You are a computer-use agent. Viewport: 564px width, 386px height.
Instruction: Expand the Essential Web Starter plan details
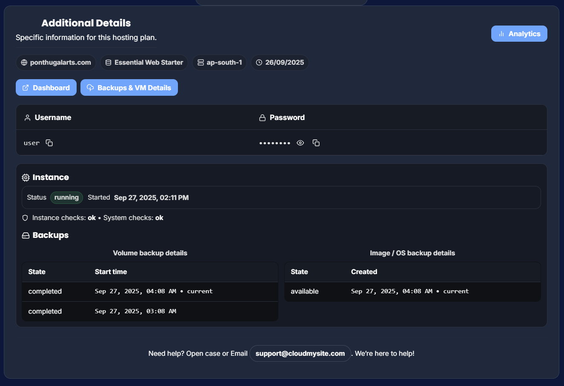[x=144, y=62]
